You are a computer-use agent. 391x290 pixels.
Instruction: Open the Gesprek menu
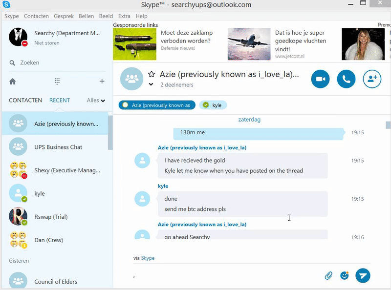point(64,16)
